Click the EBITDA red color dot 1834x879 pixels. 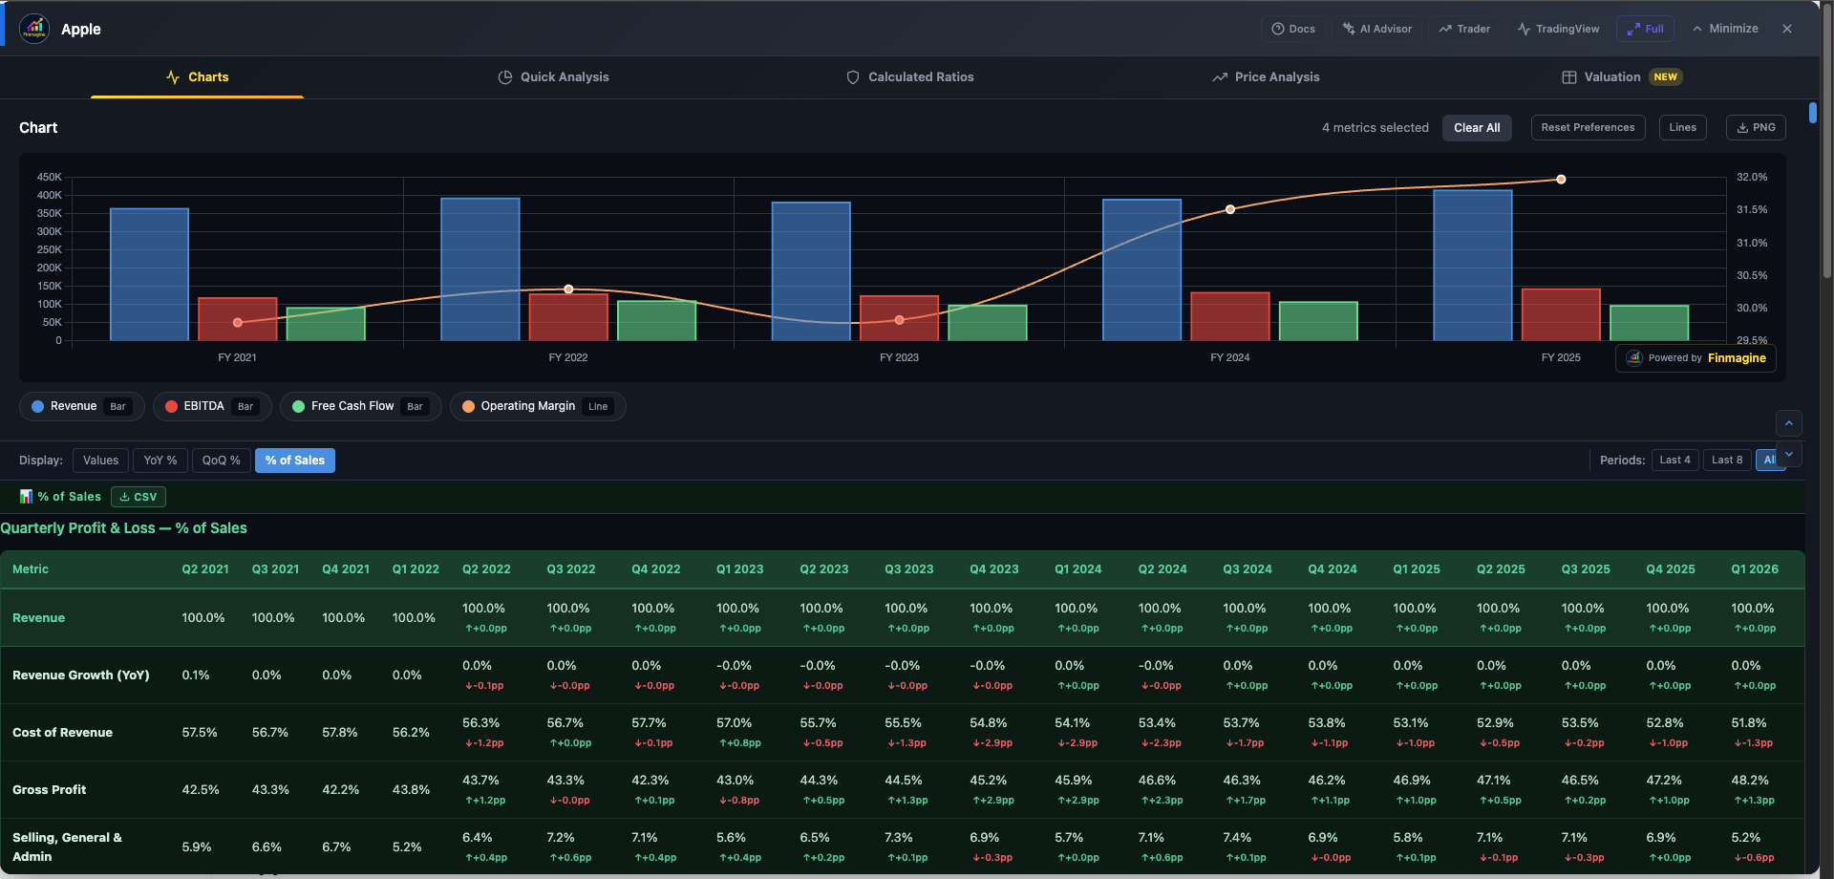pyautogui.click(x=172, y=406)
